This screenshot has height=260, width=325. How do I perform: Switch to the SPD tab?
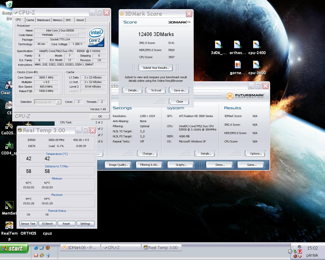tap(68, 20)
